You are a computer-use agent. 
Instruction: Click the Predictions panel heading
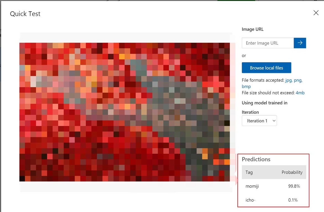[256, 159]
